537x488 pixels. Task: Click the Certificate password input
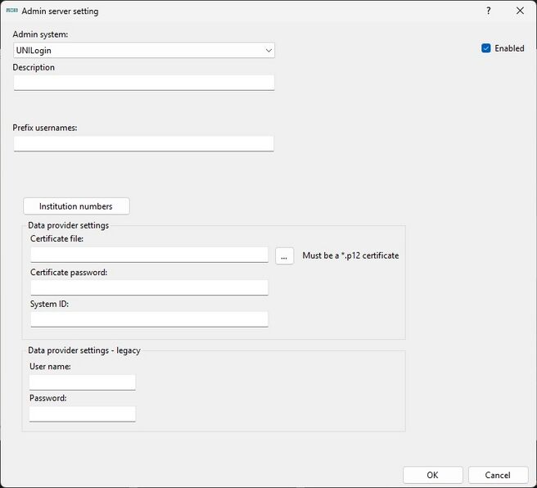click(149, 287)
